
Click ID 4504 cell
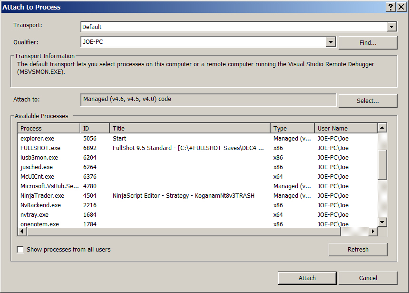click(x=90, y=195)
